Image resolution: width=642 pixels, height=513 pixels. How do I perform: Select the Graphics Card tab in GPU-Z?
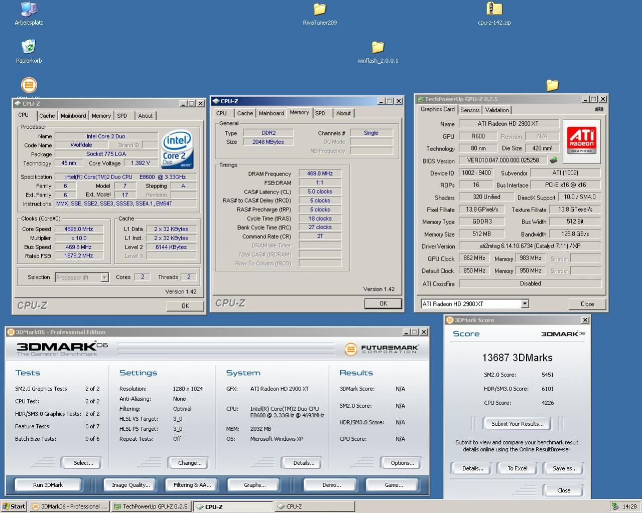coord(438,109)
